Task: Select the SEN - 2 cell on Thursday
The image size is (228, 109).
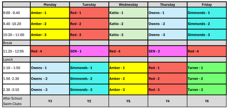Action: pos(167,51)
